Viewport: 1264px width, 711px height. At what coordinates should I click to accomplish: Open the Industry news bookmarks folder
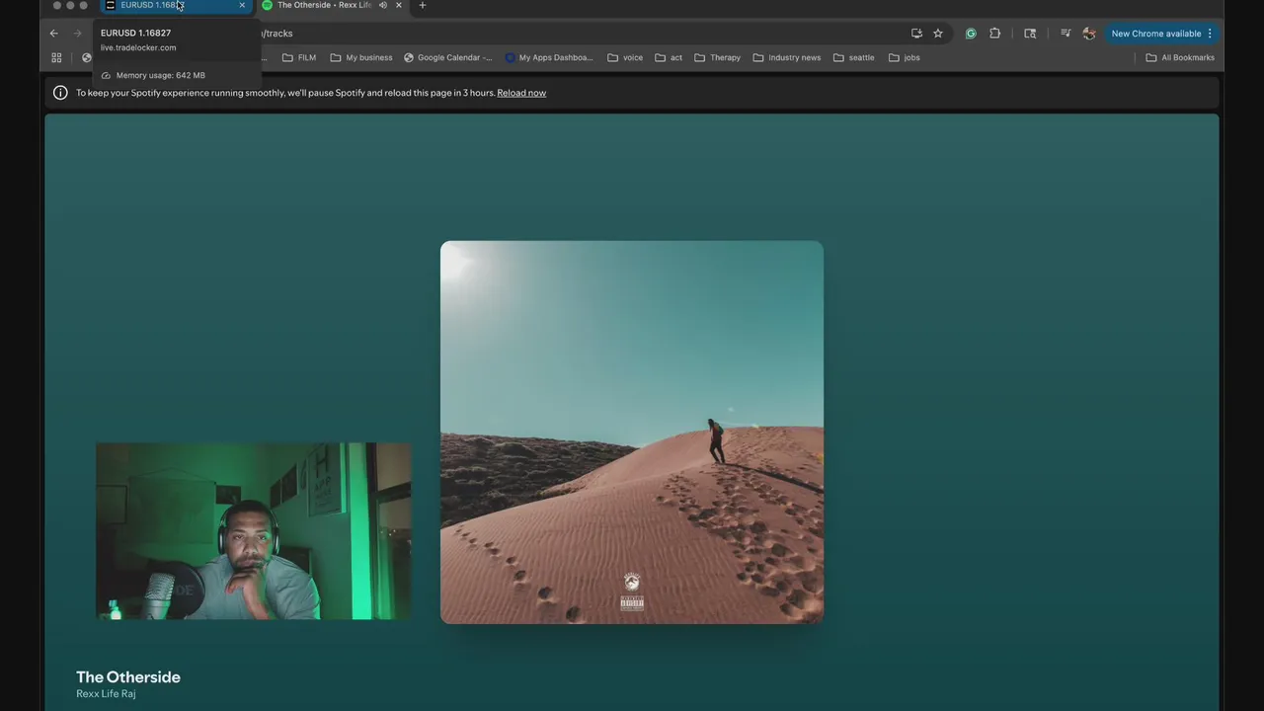point(787,57)
